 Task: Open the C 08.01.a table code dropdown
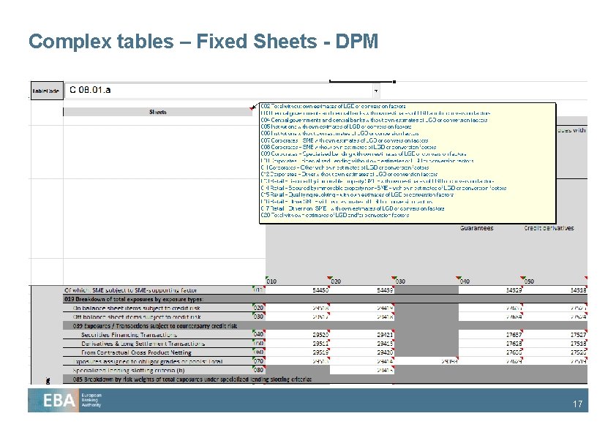[x=375, y=90]
